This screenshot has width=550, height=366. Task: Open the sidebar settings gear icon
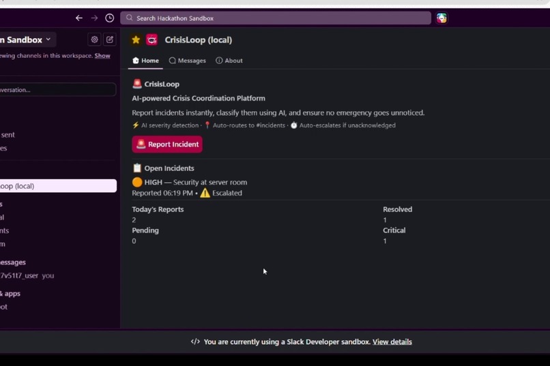click(x=94, y=40)
